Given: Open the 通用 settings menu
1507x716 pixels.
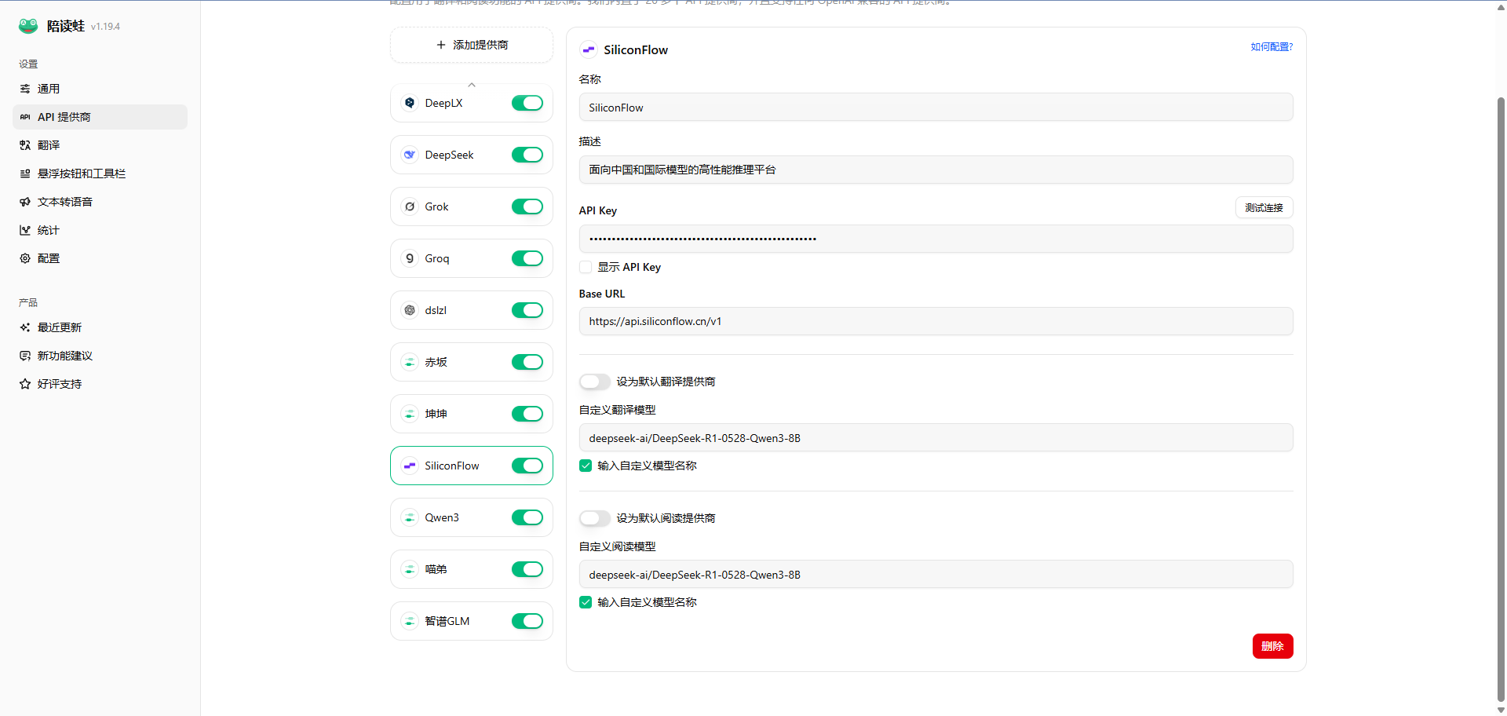Looking at the screenshot, I should click(x=49, y=89).
